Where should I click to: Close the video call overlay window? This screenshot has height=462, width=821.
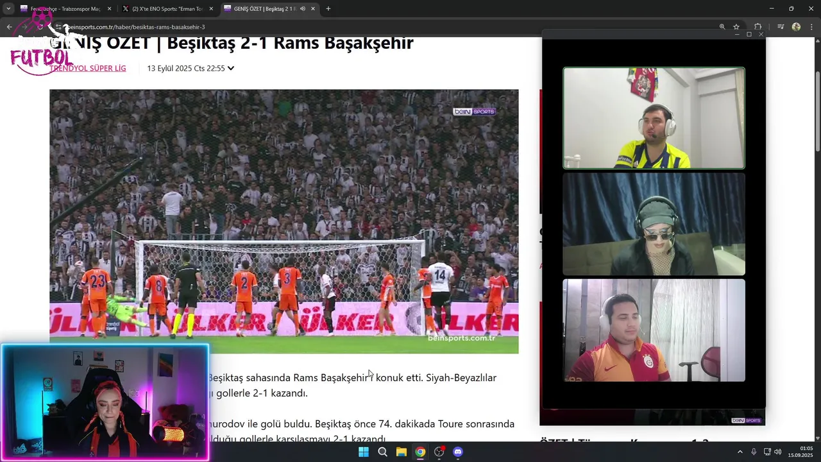coord(761,34)
